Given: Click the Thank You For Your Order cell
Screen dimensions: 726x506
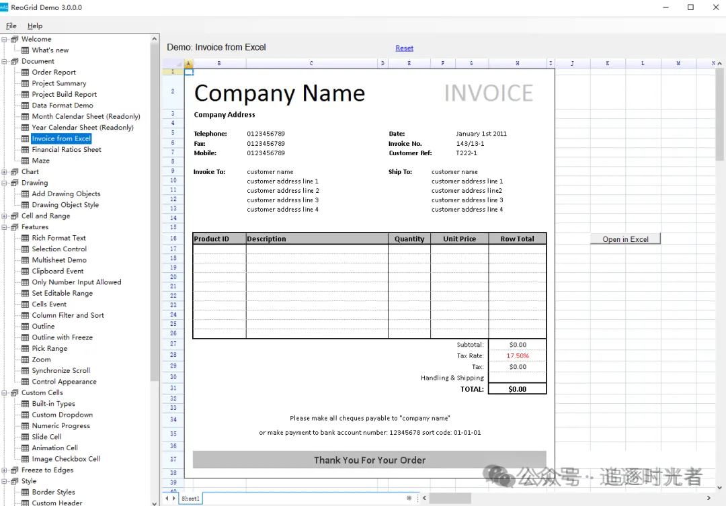Looking at the screenshot, I should (x=370, y=460).
